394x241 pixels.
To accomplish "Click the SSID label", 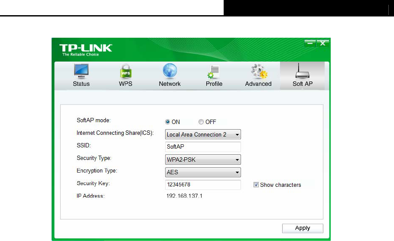I will click(x=84, y=146).
